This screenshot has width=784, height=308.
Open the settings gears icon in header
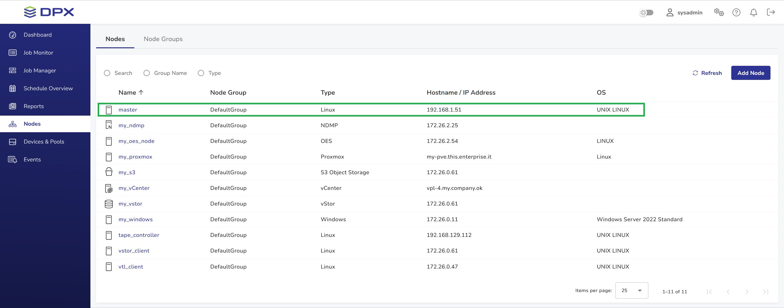pyautogui.click(x=719, y=12)
